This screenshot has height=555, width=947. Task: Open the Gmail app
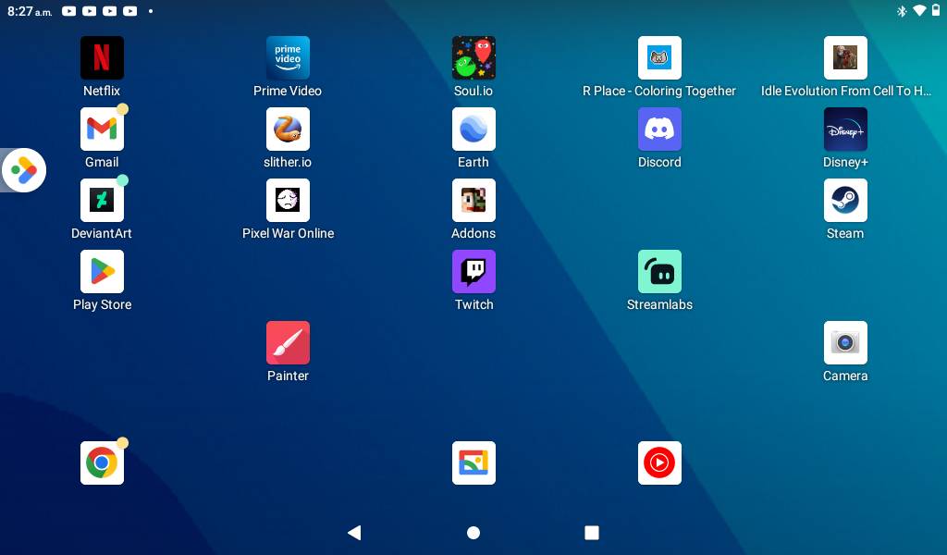102,129
